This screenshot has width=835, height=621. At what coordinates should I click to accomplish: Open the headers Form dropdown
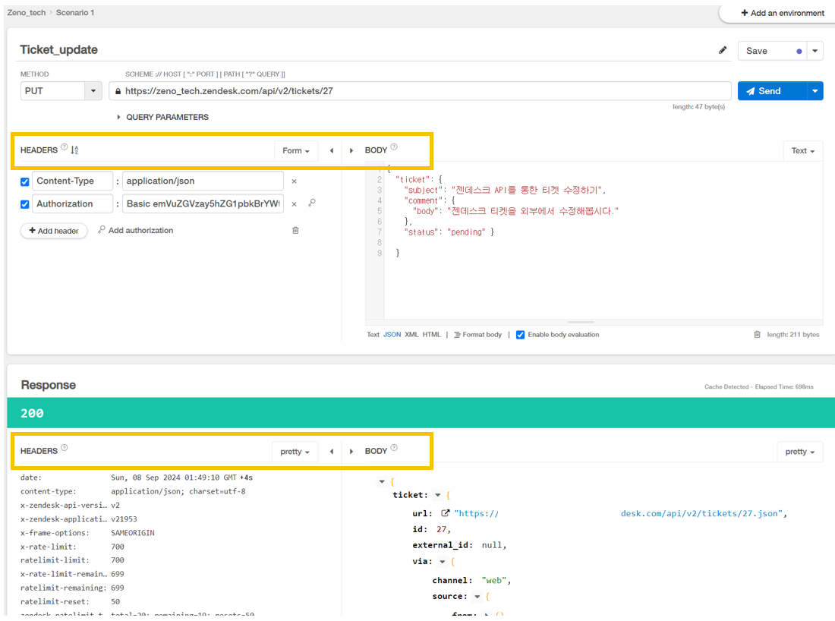click(296, 151)
